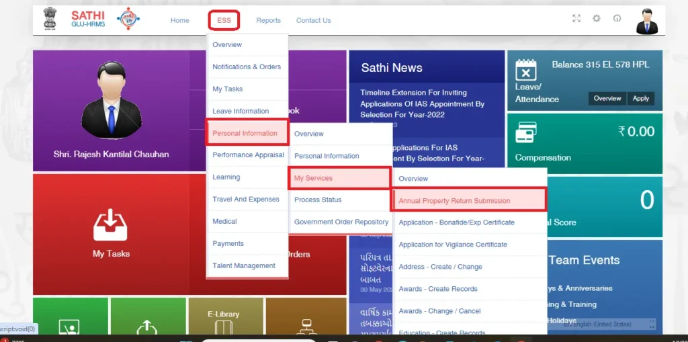Click the Sathi News heading
The width and height of the screenshot is (688, 342).
tap(392, 68)
